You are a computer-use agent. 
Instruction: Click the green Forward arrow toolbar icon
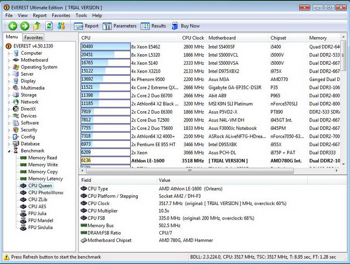pos(25,26)
